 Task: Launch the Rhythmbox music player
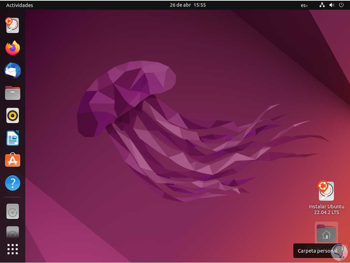[13, 116]
